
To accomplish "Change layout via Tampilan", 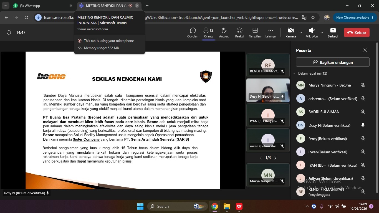I will [255, 33].
